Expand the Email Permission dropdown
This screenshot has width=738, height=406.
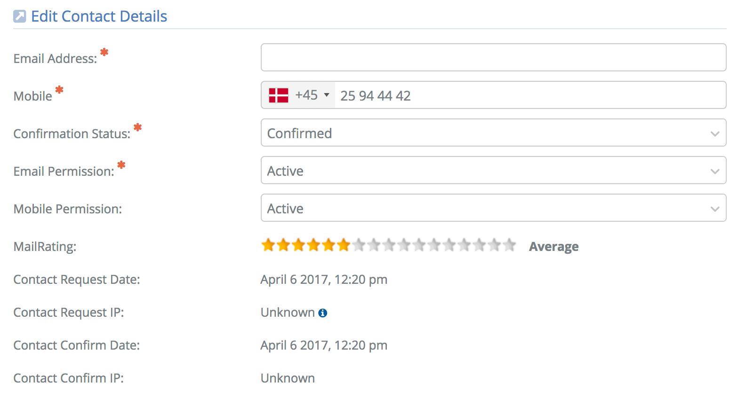tap(493, 171)
